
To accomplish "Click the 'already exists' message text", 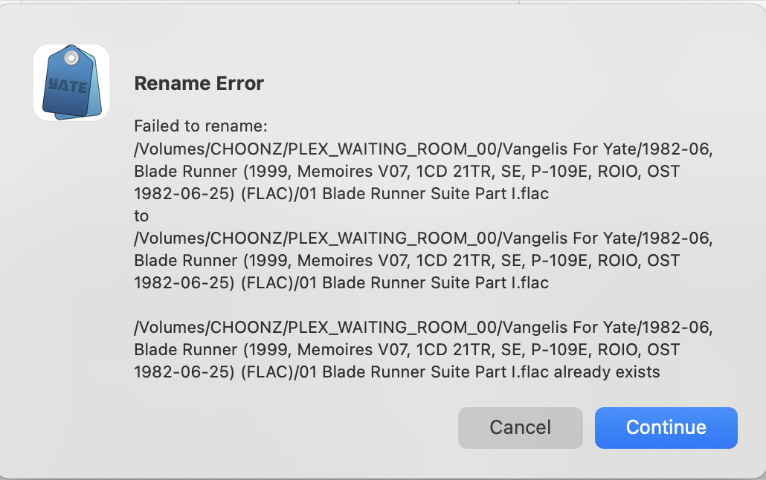I will [607, 372].
